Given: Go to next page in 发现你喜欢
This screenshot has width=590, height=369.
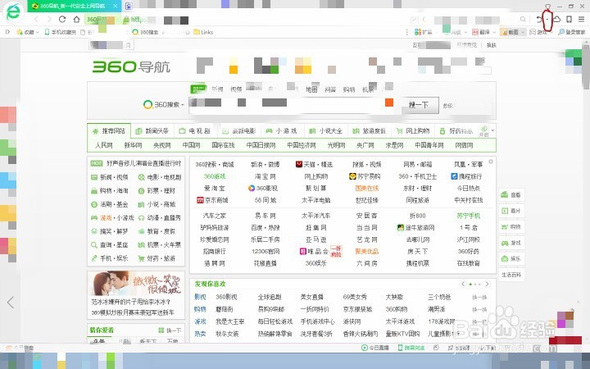Looking at the screenshot, I should coord(487,284).
